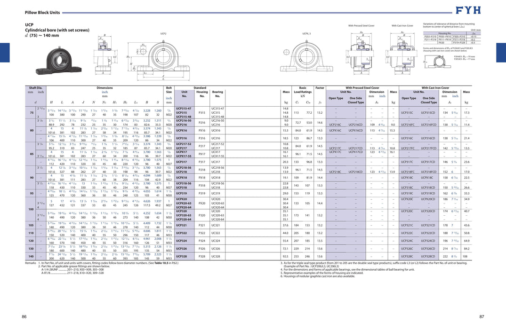The height and width of the screenshot is (329, 506).
Task: Click the Basic Load Ratings column header
Action: tap(303, 90)
